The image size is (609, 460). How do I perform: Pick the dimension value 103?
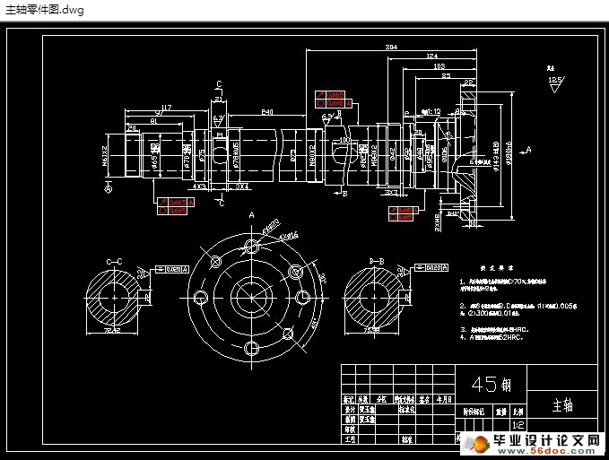[439, 66]
